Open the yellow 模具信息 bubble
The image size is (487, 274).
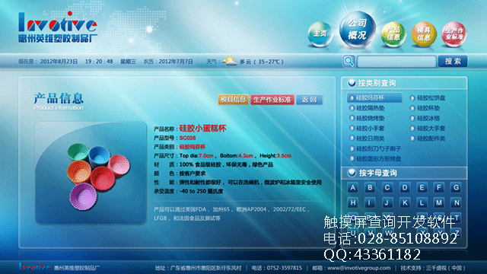point(424,34)
